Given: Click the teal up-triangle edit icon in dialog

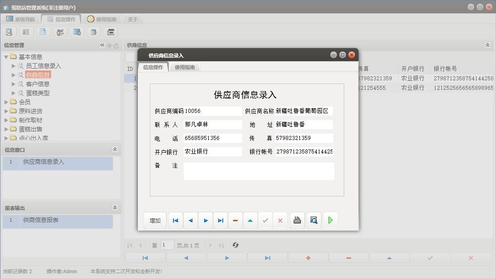Looking at the screenshot, I should [x=250, y=220].
